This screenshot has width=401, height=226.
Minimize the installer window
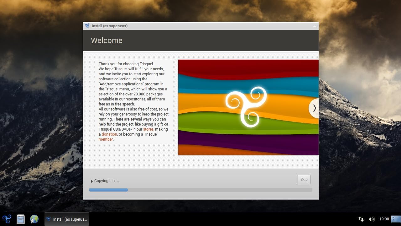coord(315,26)
